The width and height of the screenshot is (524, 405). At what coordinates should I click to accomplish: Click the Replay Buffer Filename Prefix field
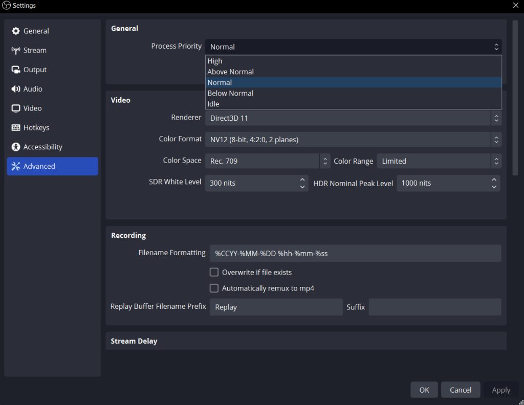pos(276,307)
